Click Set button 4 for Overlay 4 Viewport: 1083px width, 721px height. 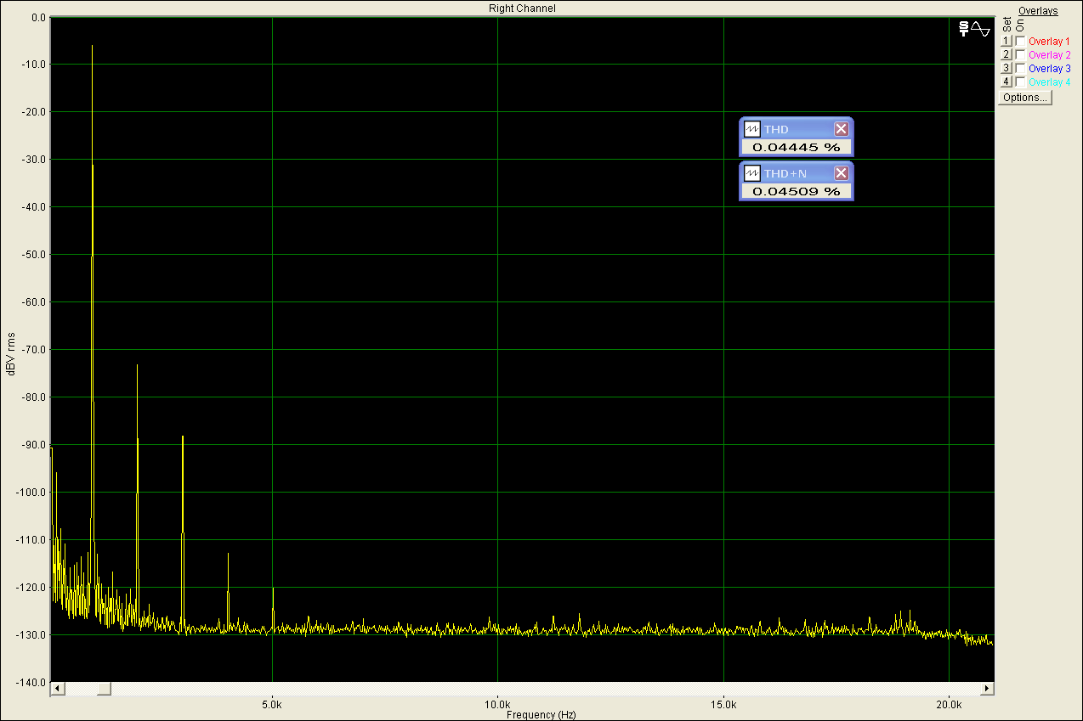pyautogui.click(x=1006, y=82)
